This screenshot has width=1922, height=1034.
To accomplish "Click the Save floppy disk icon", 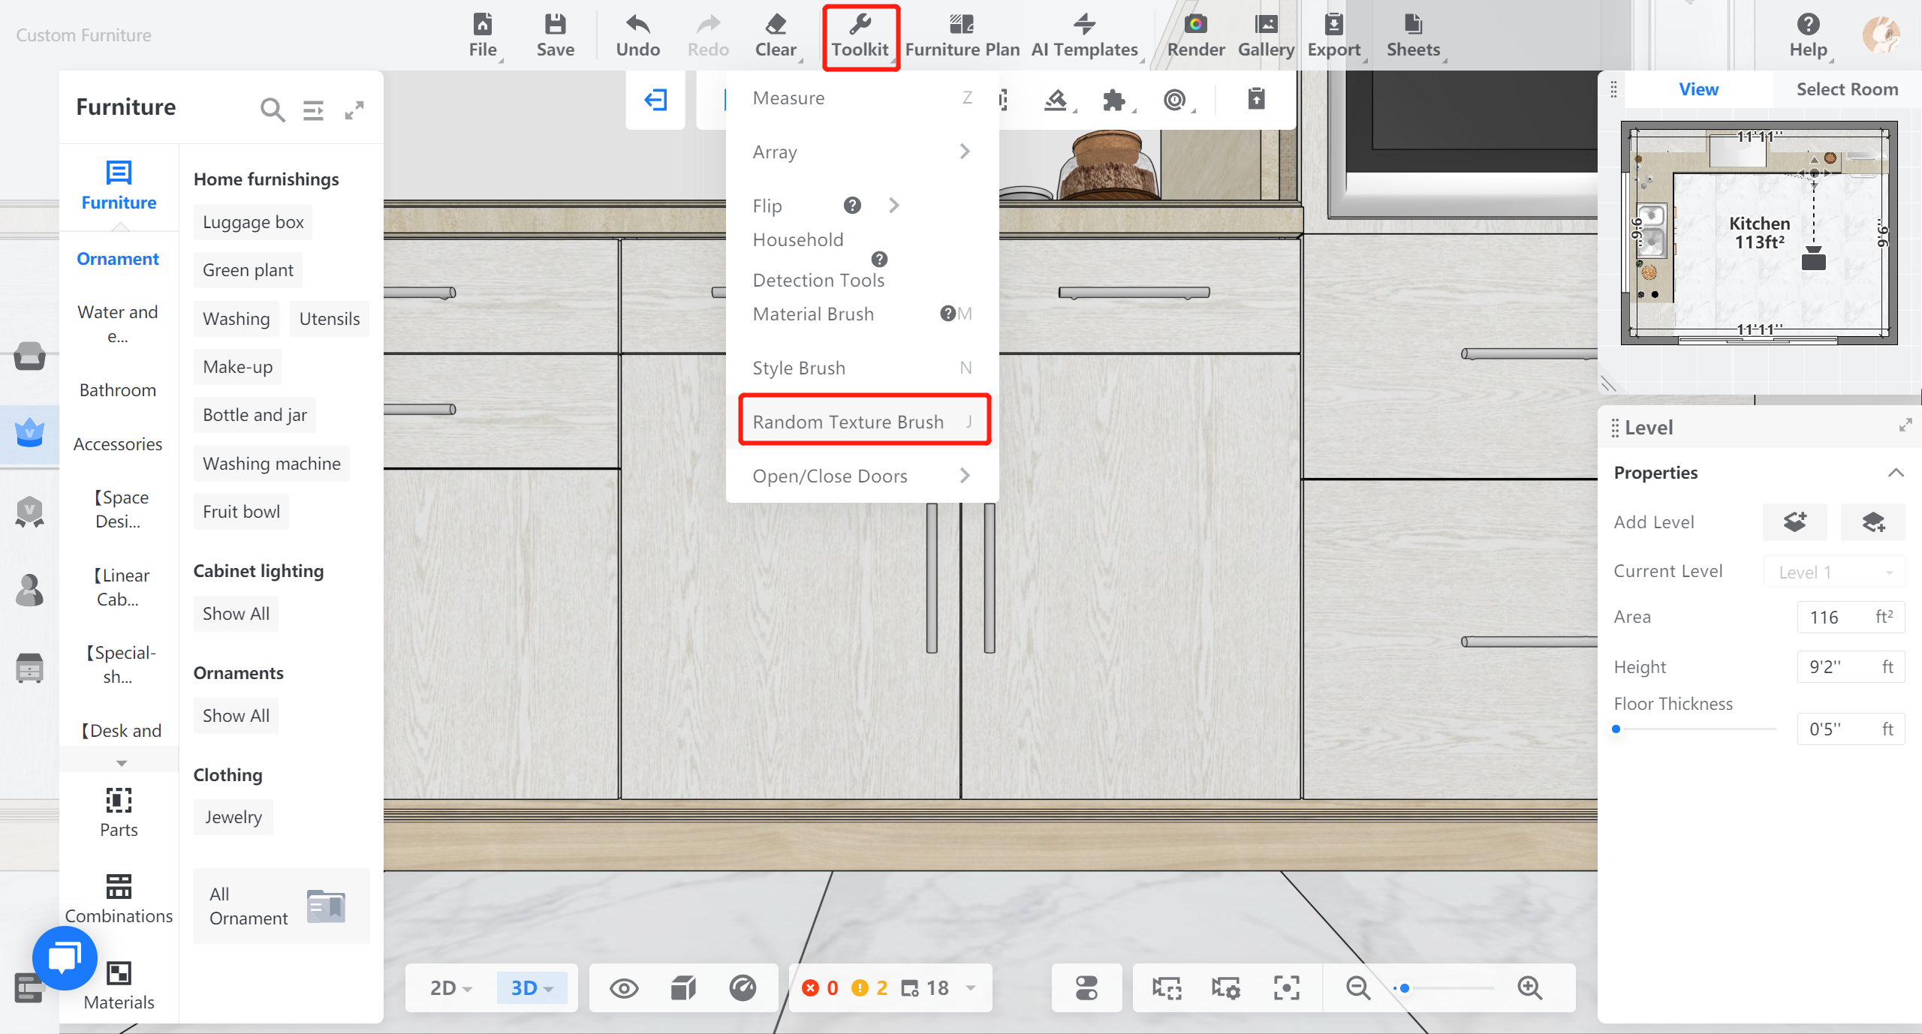I will 555,26.
